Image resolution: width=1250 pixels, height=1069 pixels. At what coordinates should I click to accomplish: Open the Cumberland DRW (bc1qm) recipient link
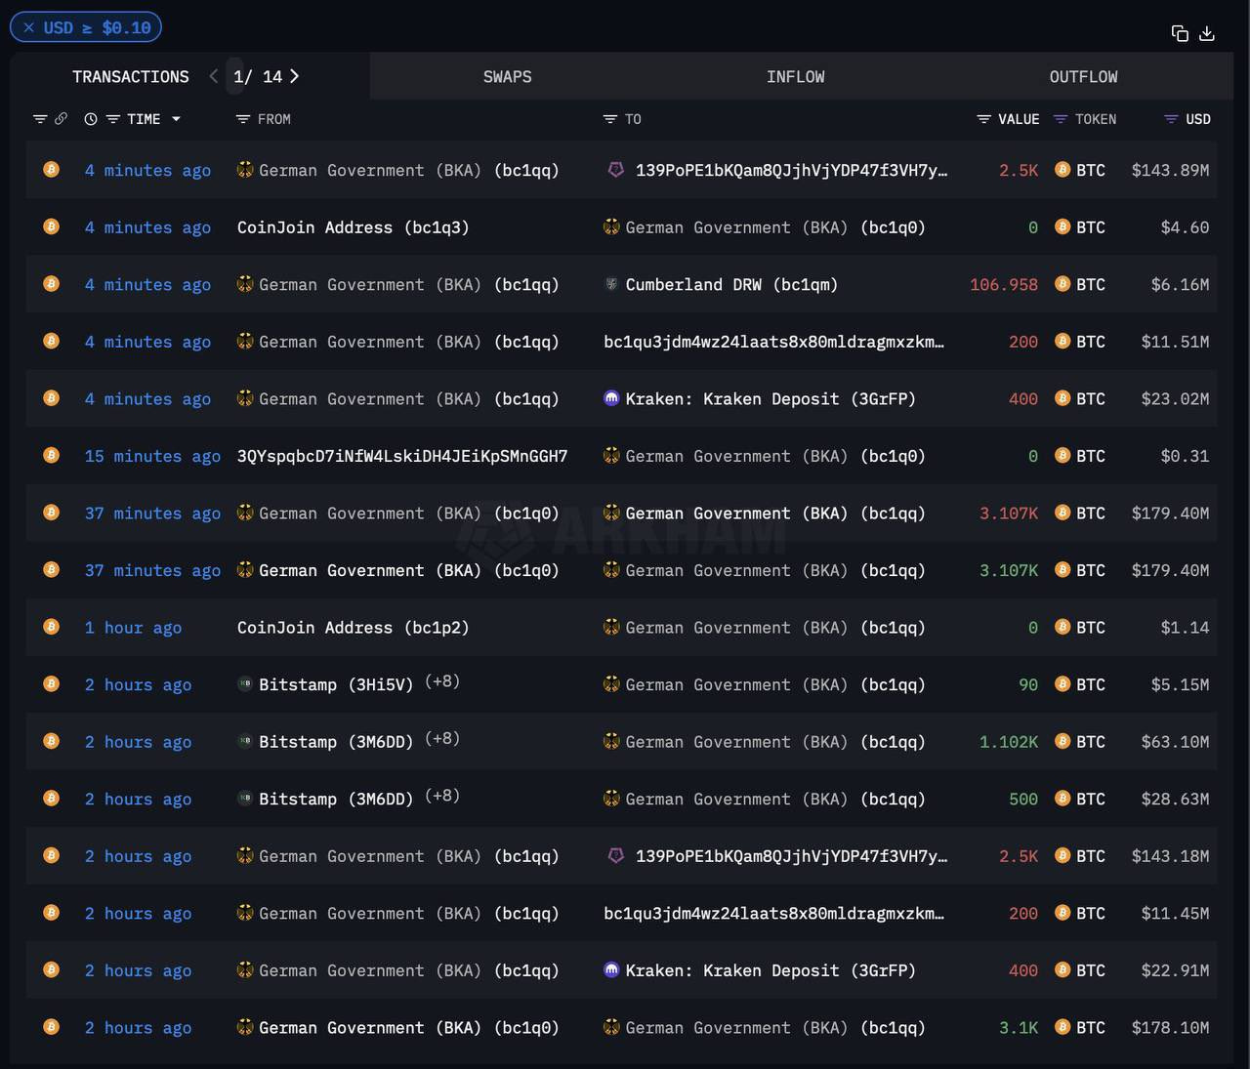click(730, 285)
